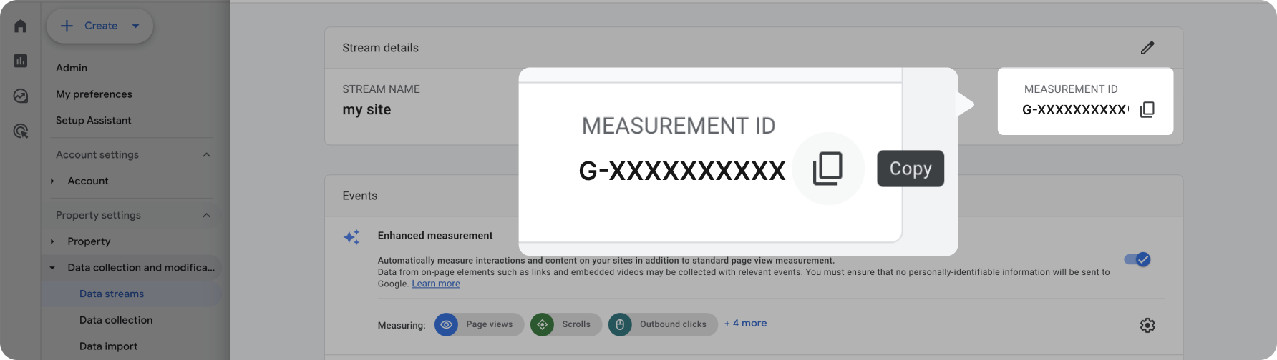The height and width of the screenshot is (360, 1277).
Task: Open enhanced measurement settings gear
Action: 1147,325
